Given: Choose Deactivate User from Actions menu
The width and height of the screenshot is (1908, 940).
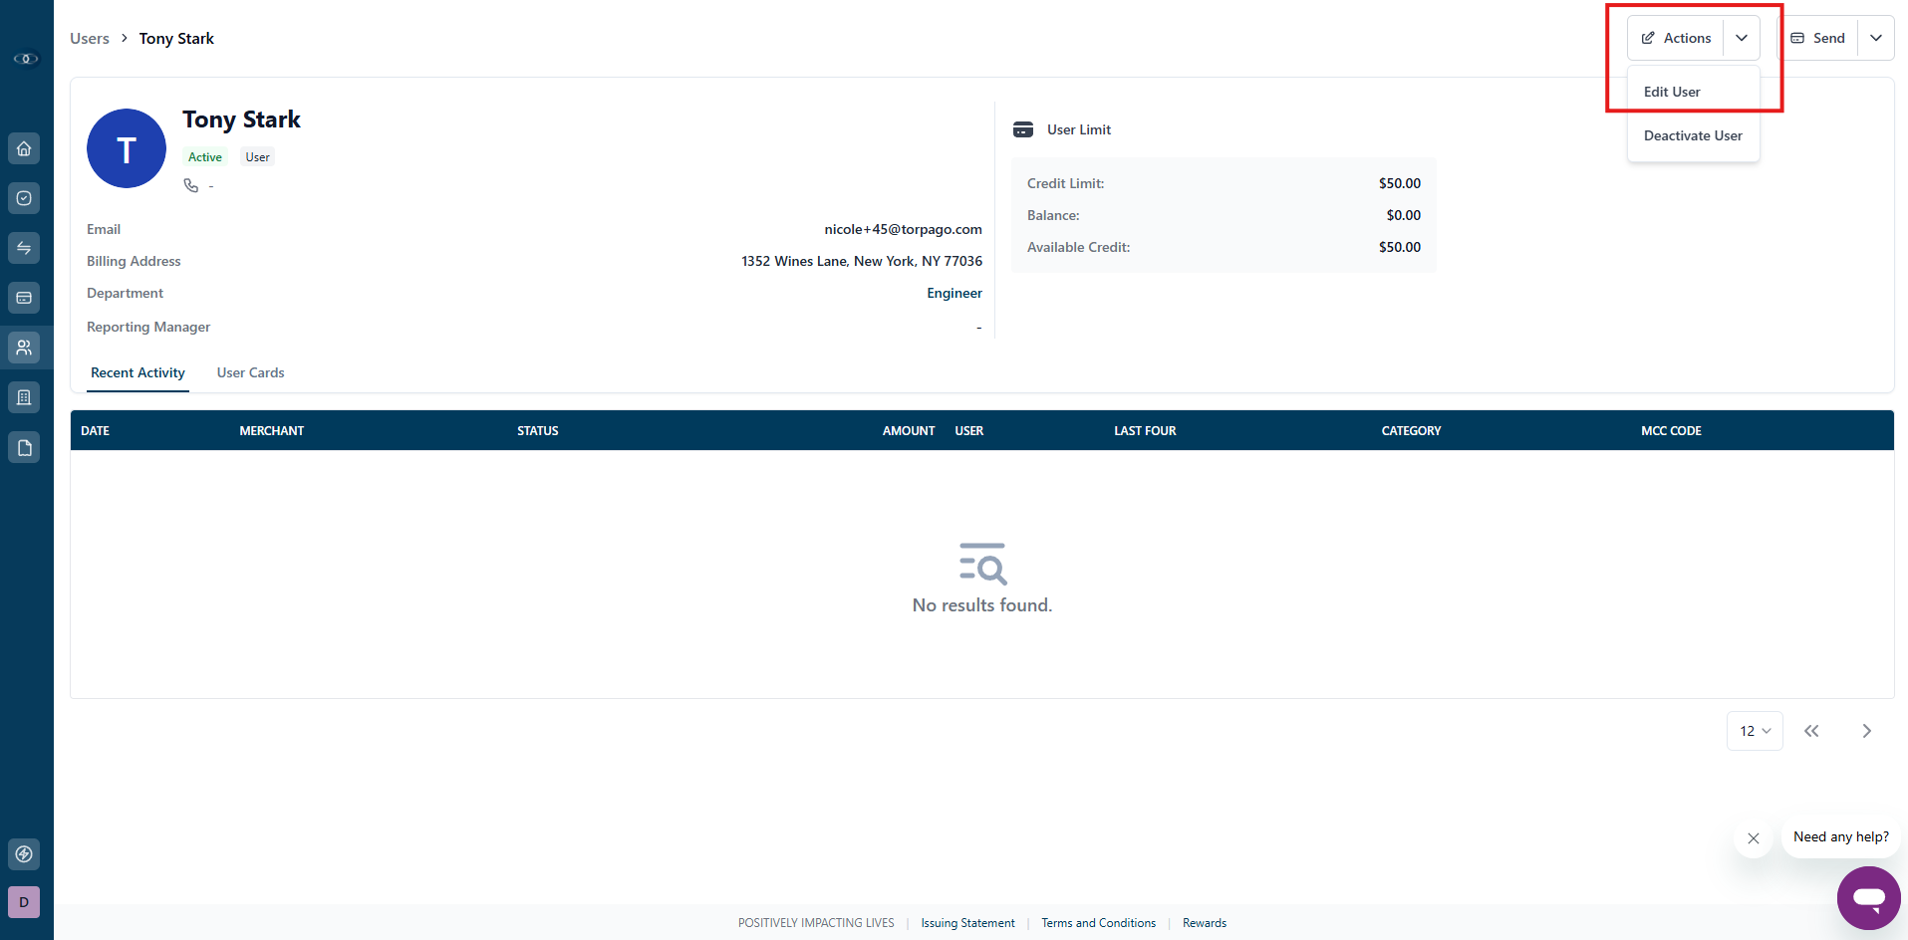Looking at the screenshot, I should [x=1693, y=135].
